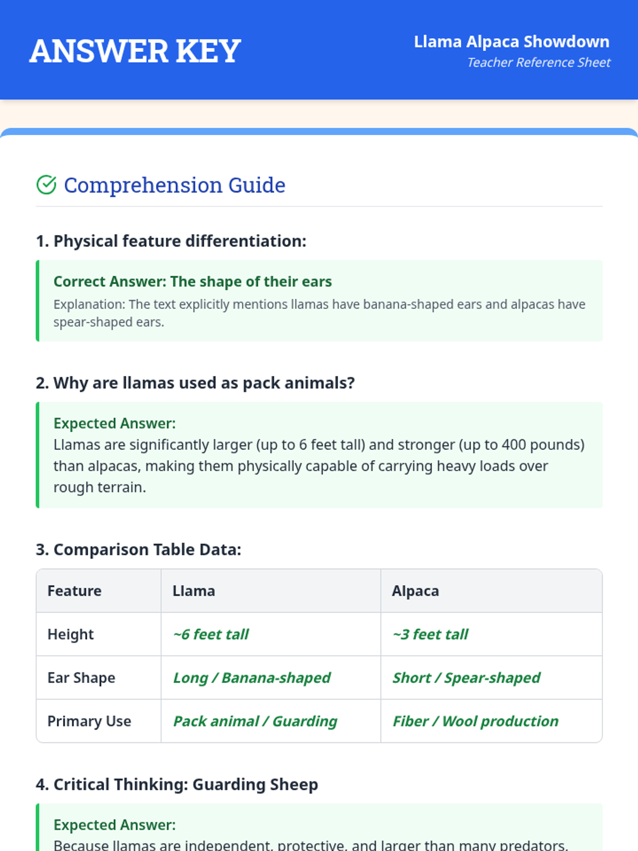Click the Teacher Reference Sheet subtitle
Screen dimensions: 638x851
point(539,63)
